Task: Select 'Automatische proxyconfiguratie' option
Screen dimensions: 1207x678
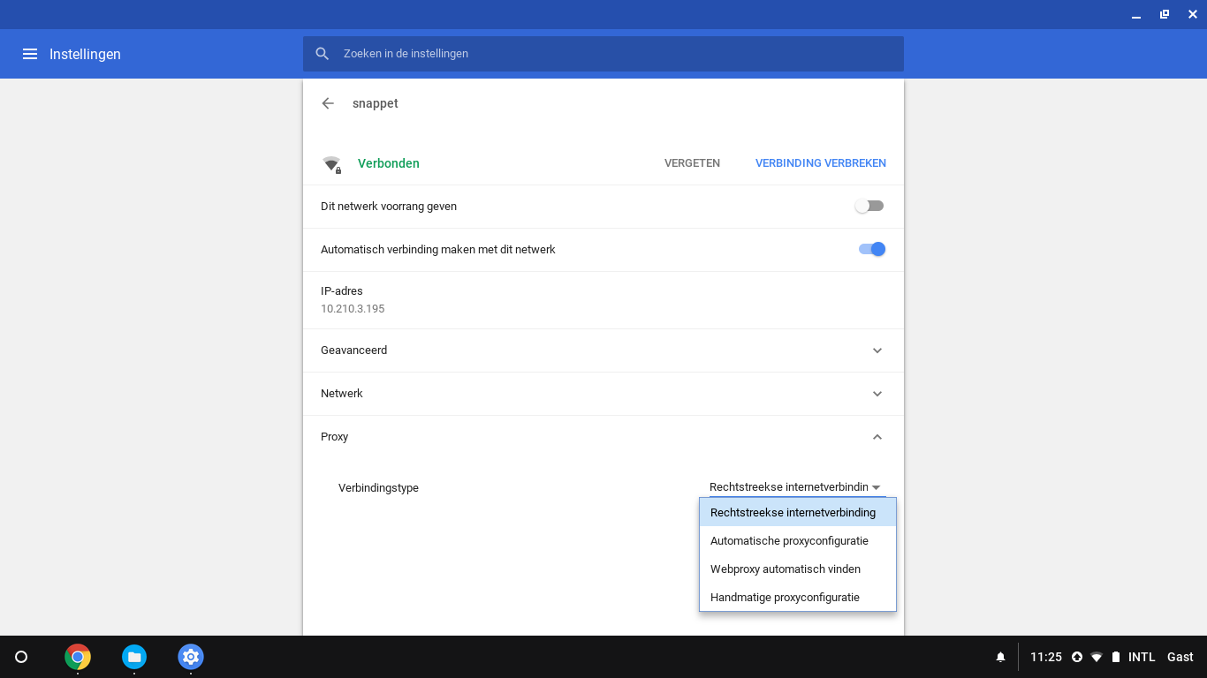Action: 789,540
